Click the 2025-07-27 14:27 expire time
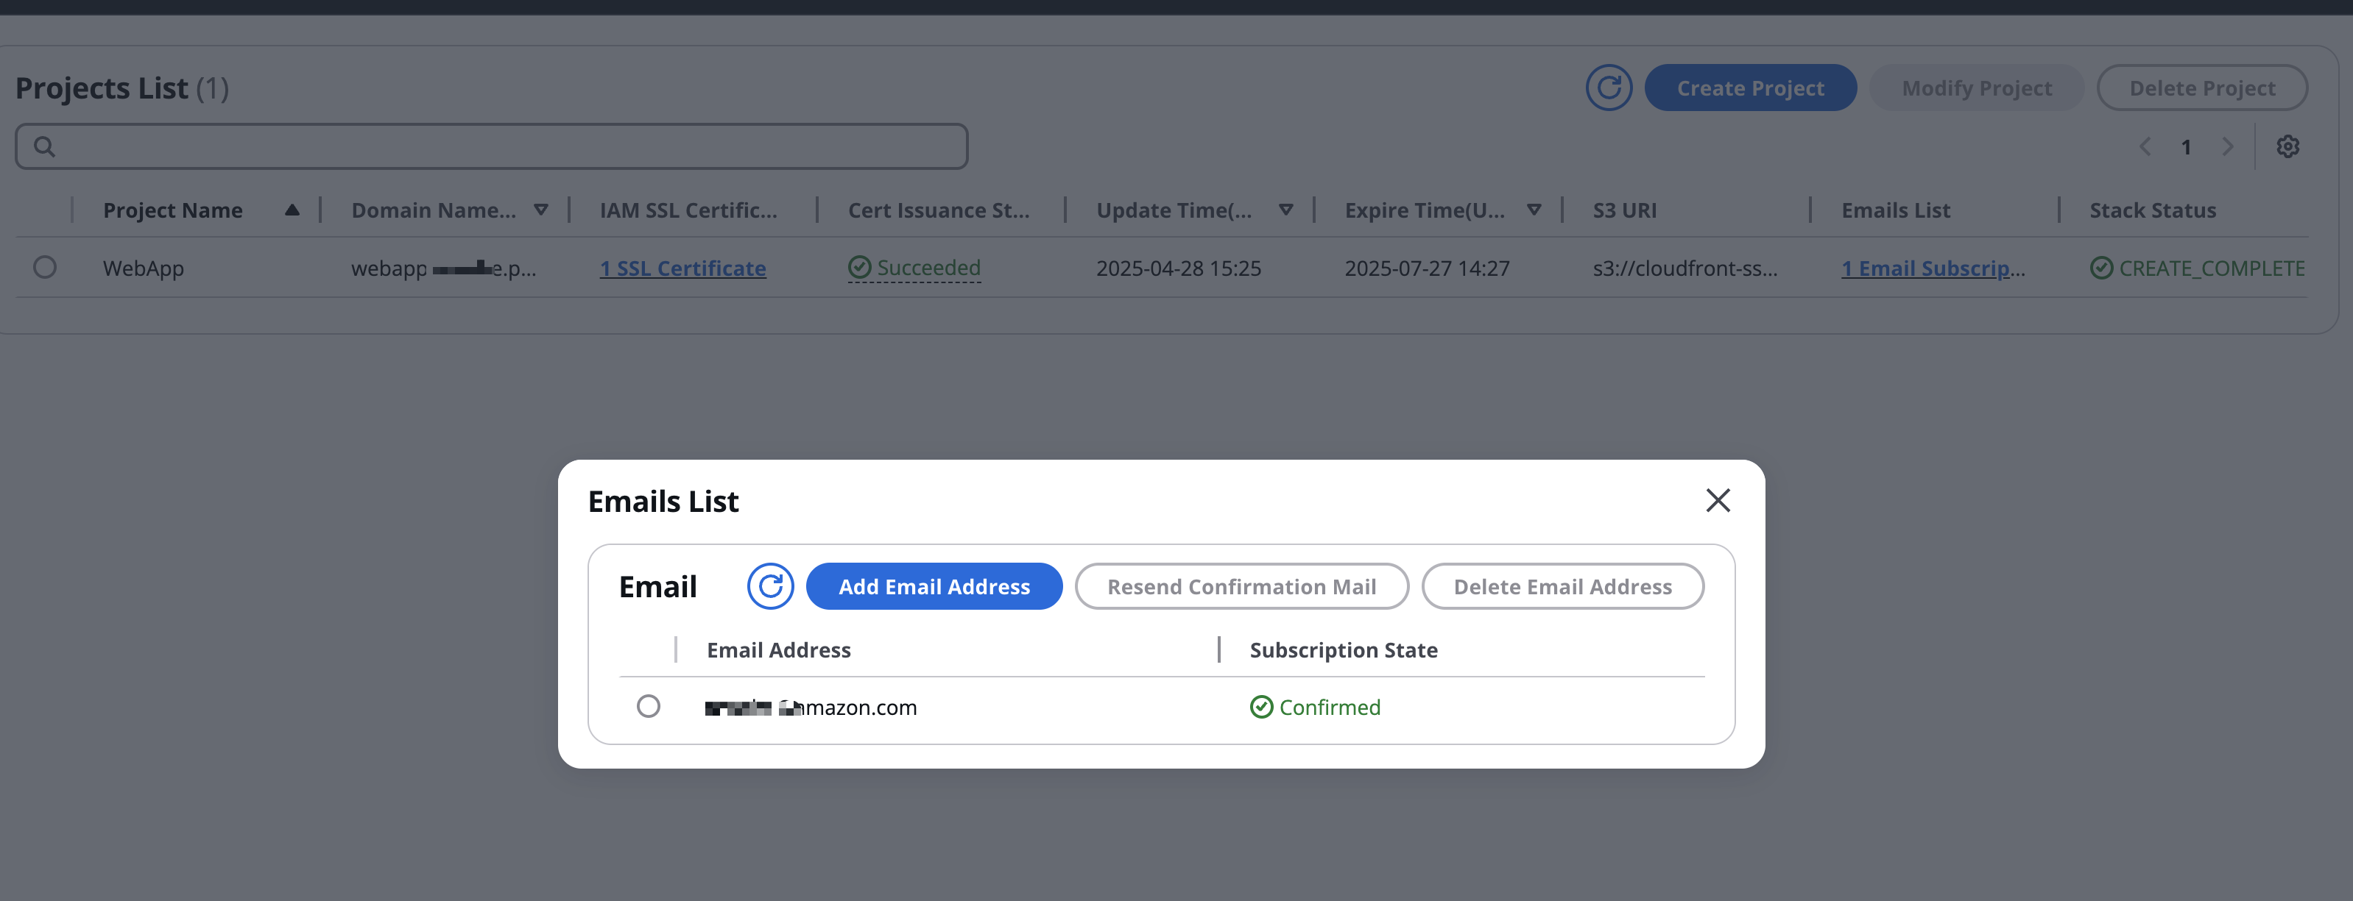This screenshot has height=901, width=2353. click(1427, 268)
